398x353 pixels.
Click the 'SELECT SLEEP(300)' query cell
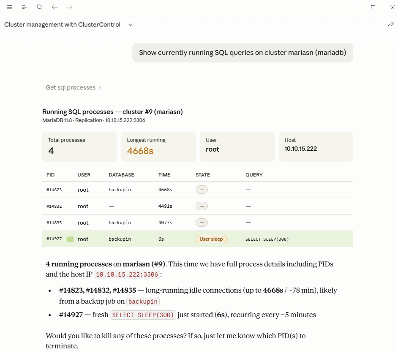click(x=267, y=239)
